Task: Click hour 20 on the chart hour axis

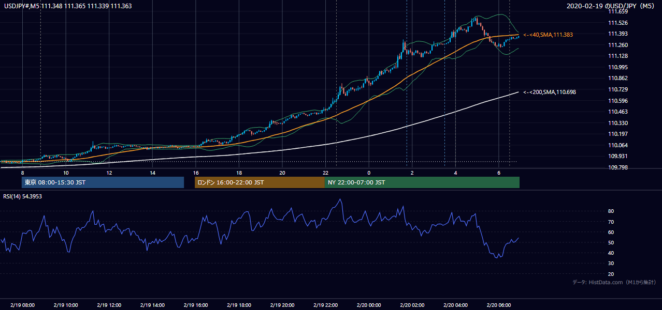Action: [x=282, y=173]
